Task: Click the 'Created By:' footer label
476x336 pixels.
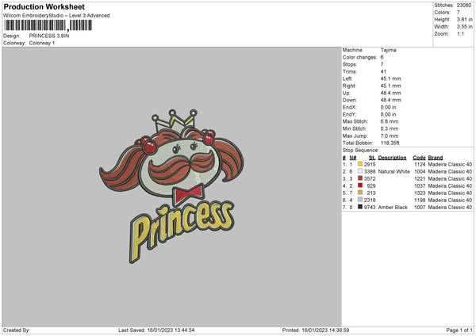Action: (17, 330)
